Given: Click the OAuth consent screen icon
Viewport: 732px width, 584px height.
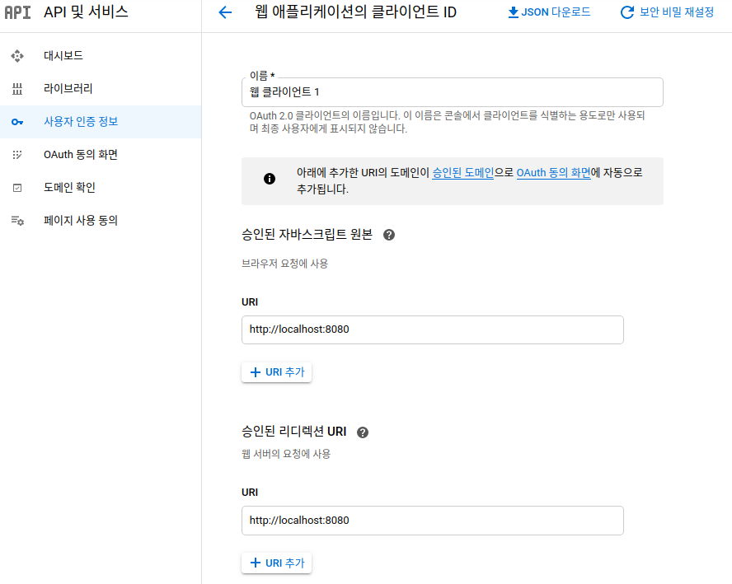Looking at the screenshot, I should (17, 155).
